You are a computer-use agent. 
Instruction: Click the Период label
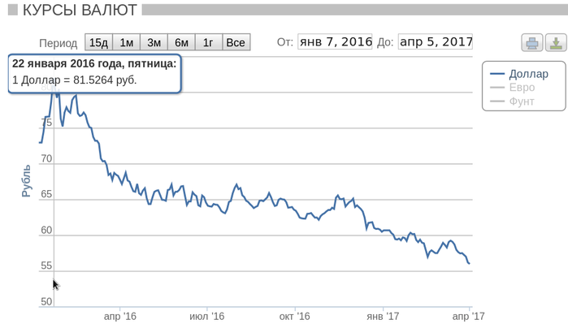point(58,43)
